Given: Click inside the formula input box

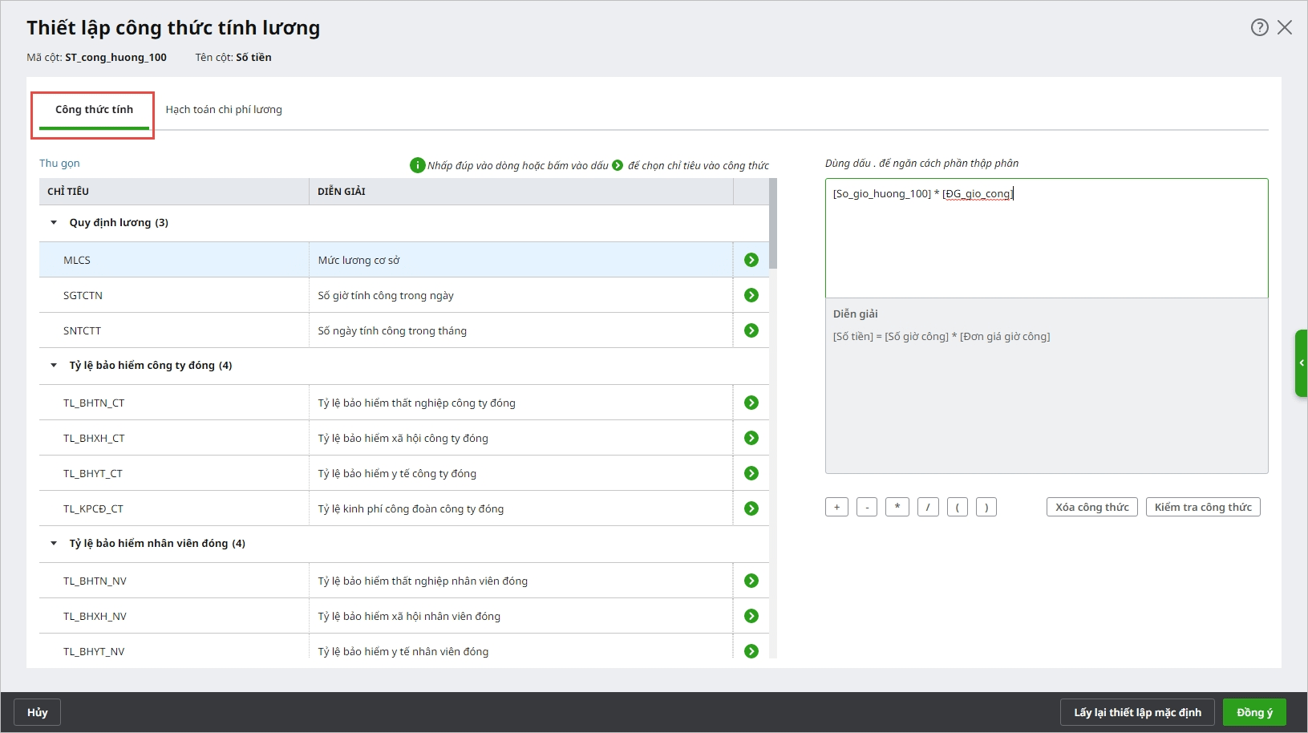Looking at the screenshot, I should (x=1046, y=241).
